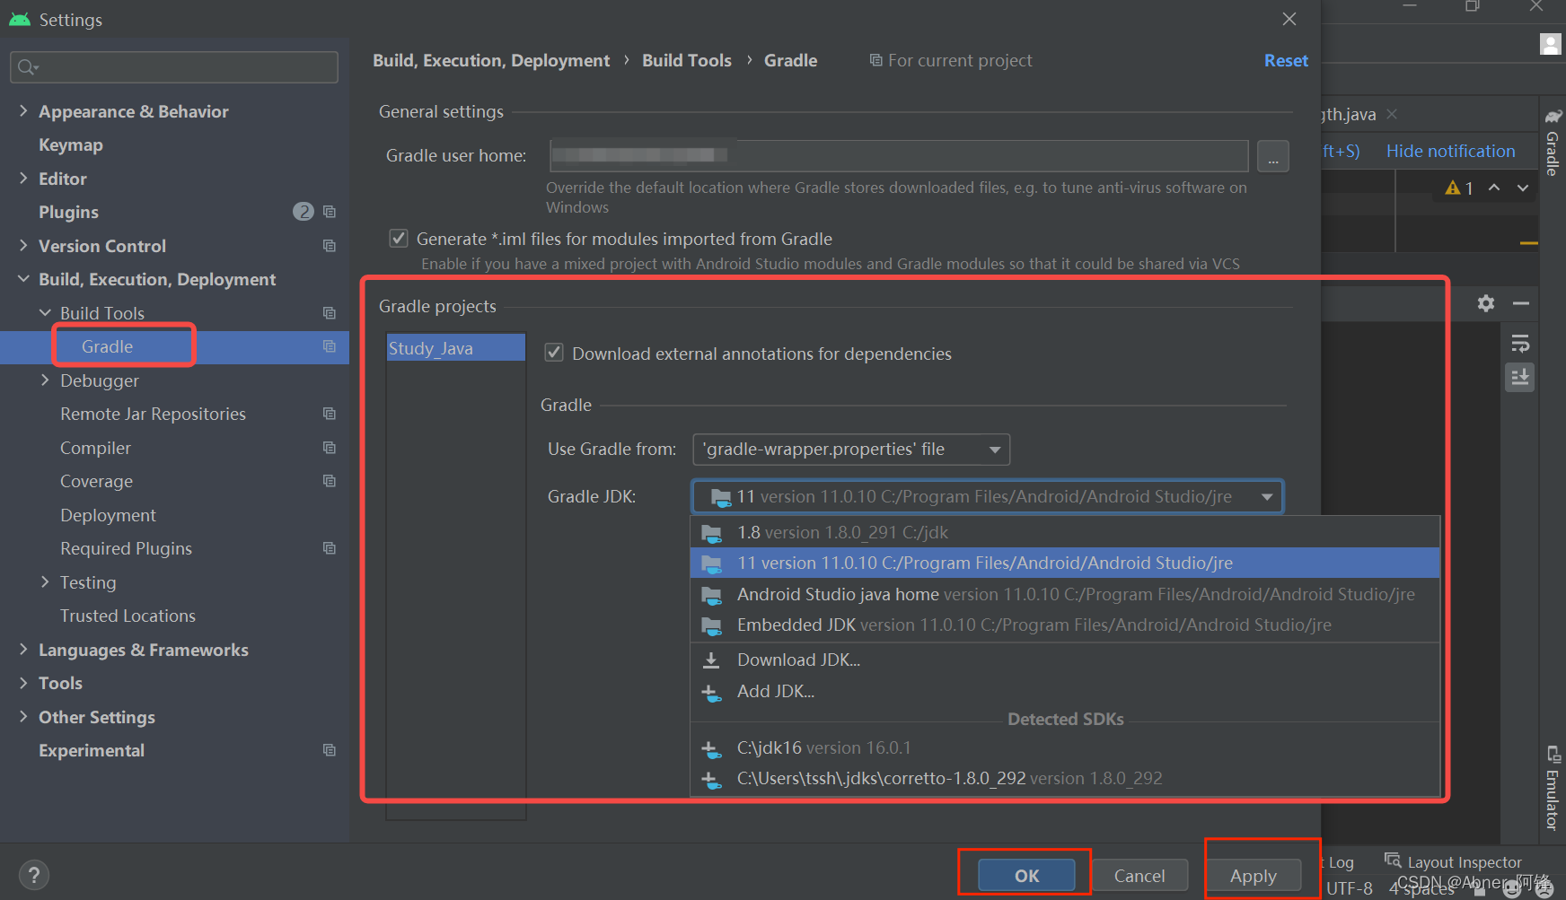Viewport: 1566px width, 900px height.
Task: Click the Apply button
Action: [1254, 876]
